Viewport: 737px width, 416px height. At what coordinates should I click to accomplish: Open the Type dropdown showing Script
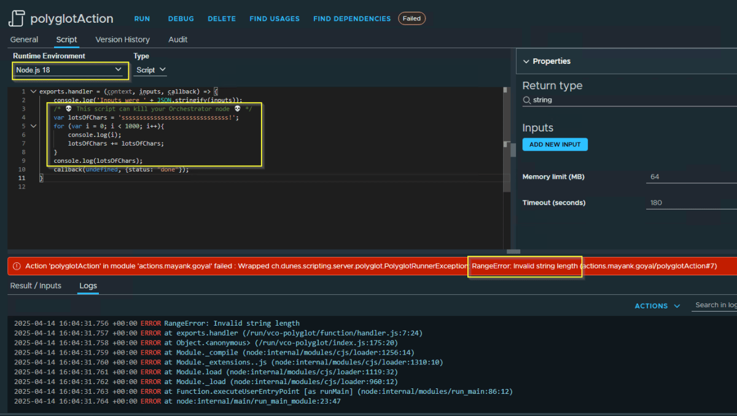[x=150, y=70]
